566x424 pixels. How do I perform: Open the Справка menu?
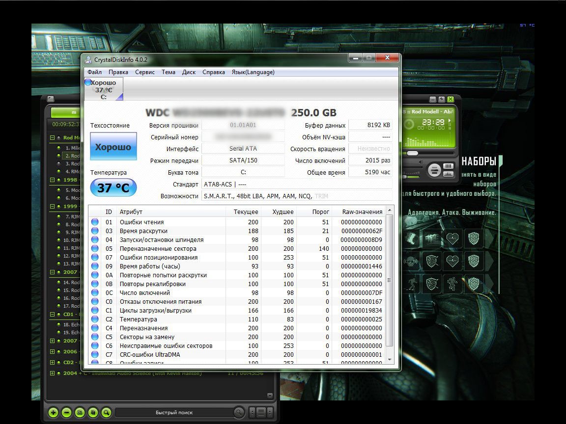214,72
